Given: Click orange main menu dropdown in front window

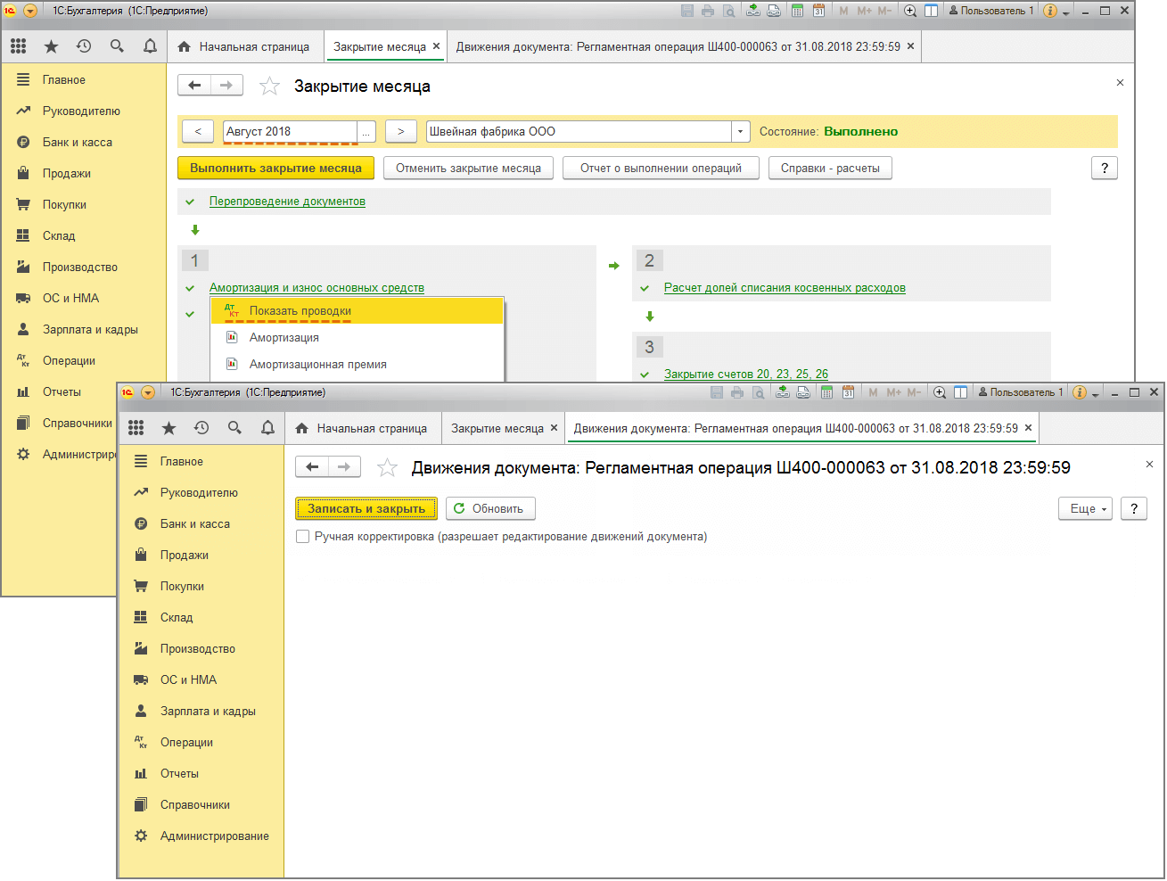Looking at the screenshot, I should (x=148, y=392).
